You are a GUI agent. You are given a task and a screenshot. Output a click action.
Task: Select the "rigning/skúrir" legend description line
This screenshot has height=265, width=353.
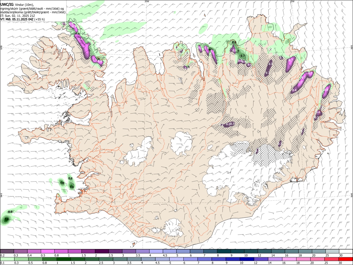point(32,9)
